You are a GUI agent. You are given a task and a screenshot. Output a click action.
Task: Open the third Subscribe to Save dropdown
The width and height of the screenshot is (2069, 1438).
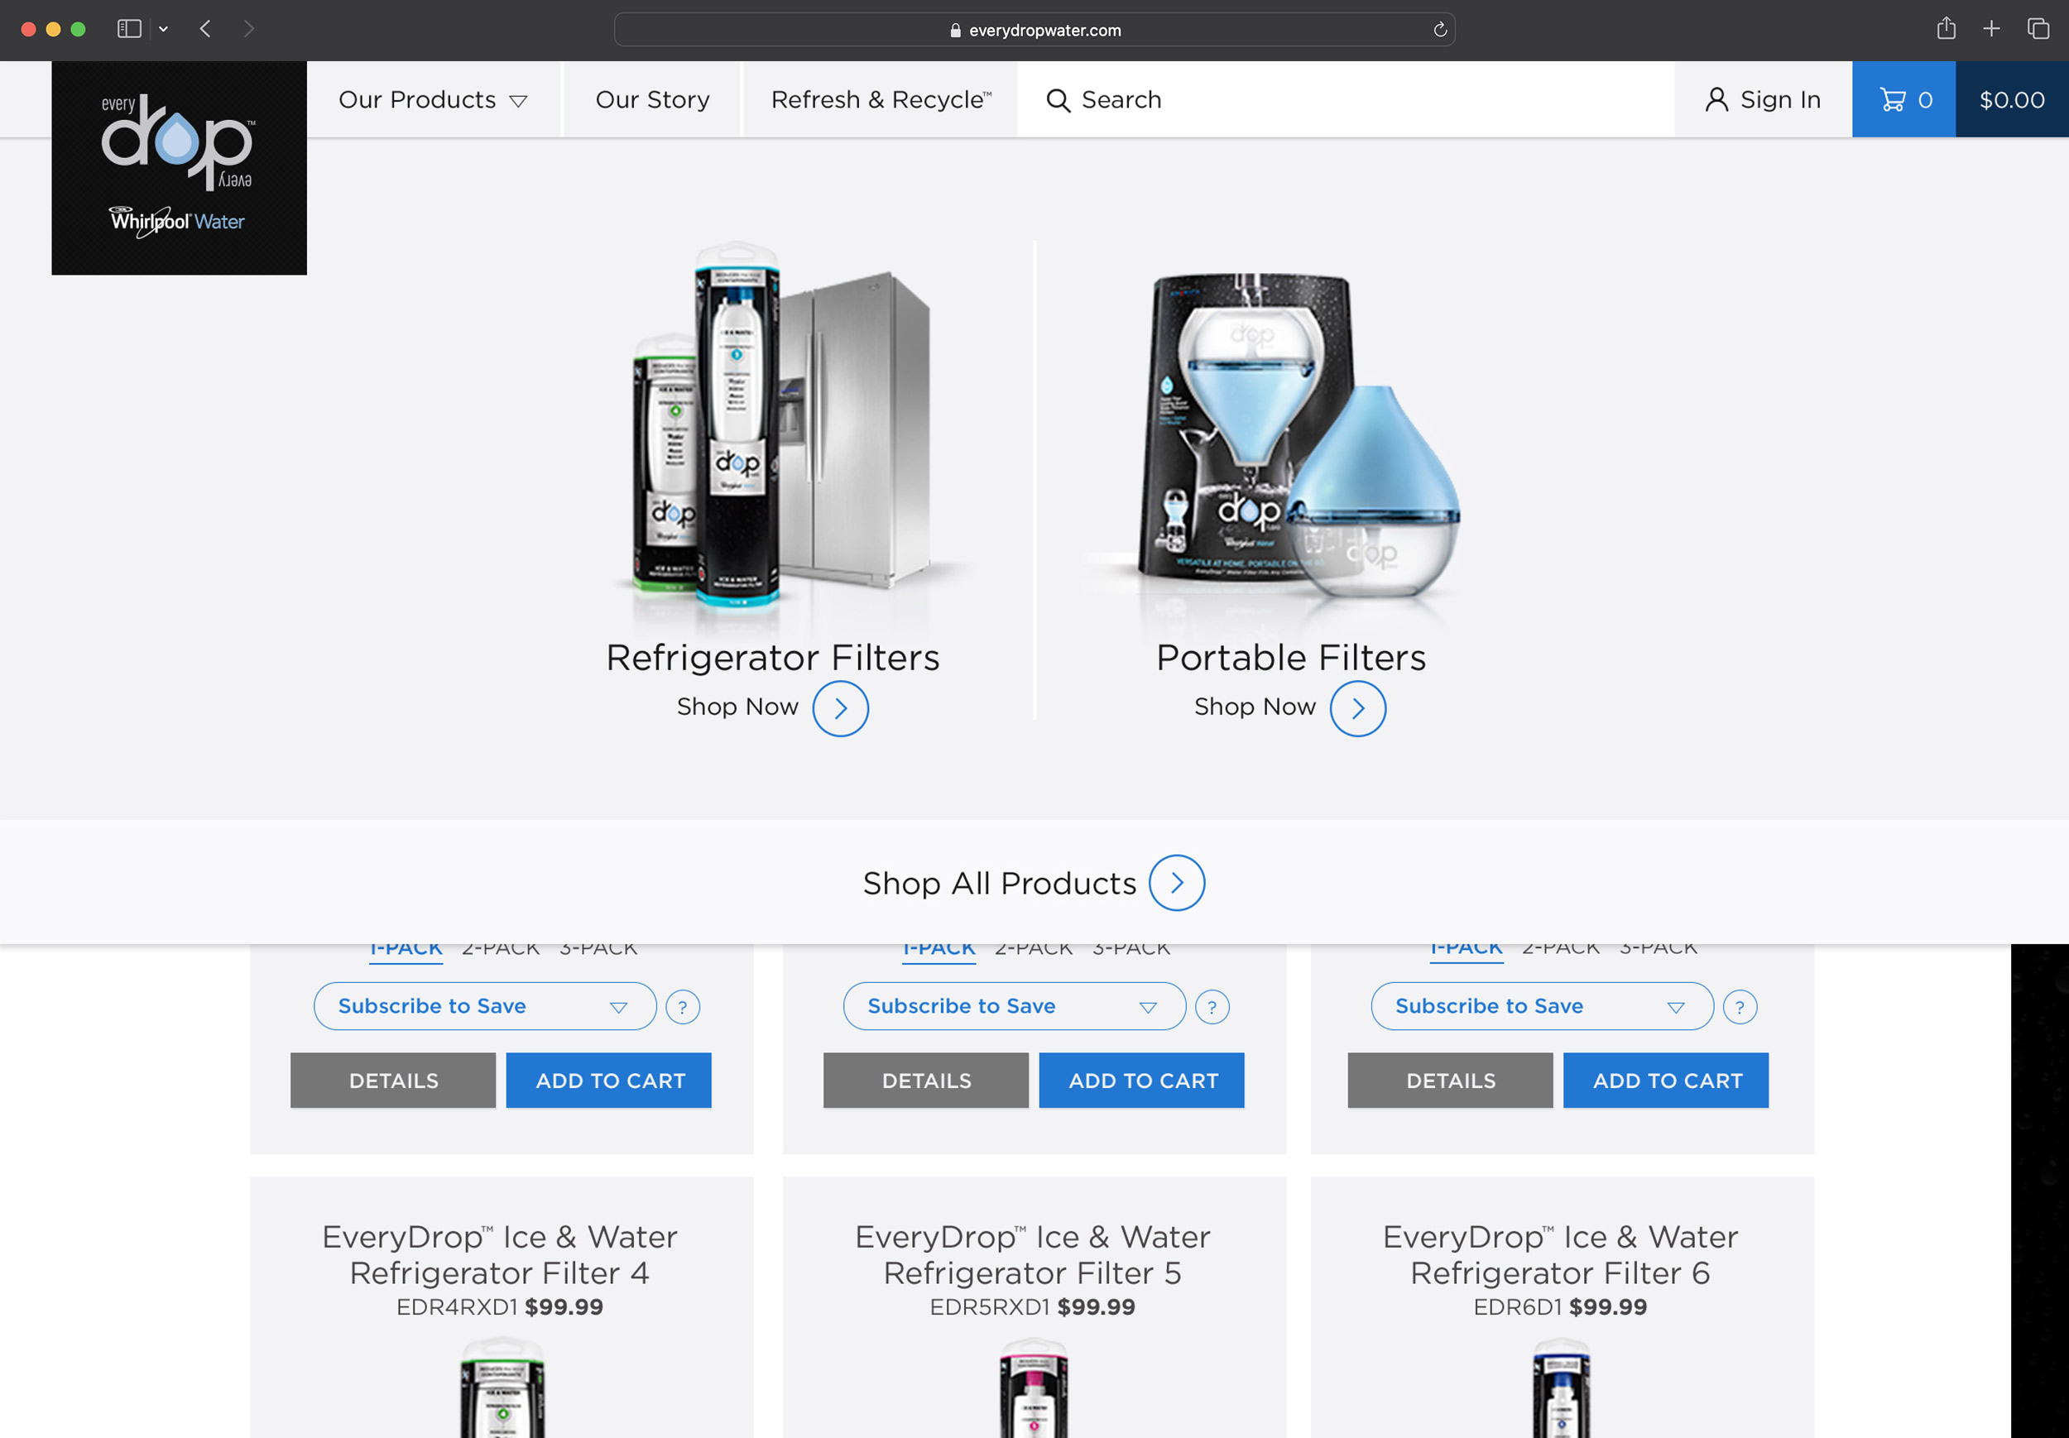(x=1541, y=1006)
